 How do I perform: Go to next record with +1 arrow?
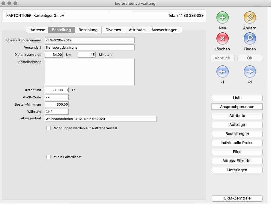pos(250,72)
